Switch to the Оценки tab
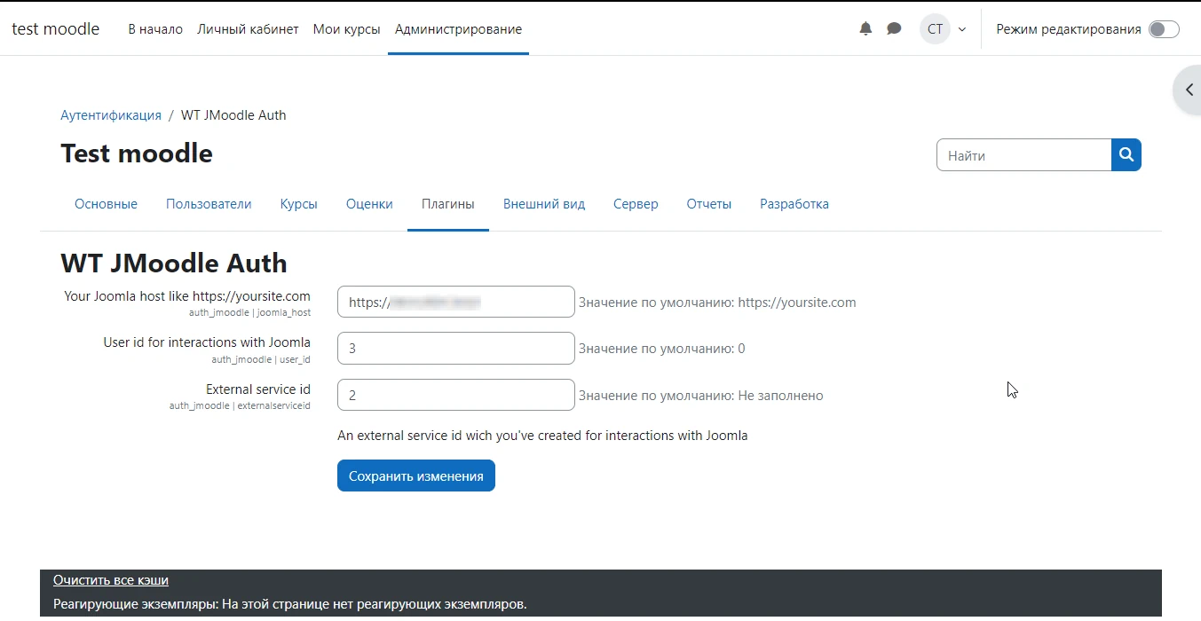Image resolution: width=1201 pixels, height=621 pixels. tap(369, 203)
